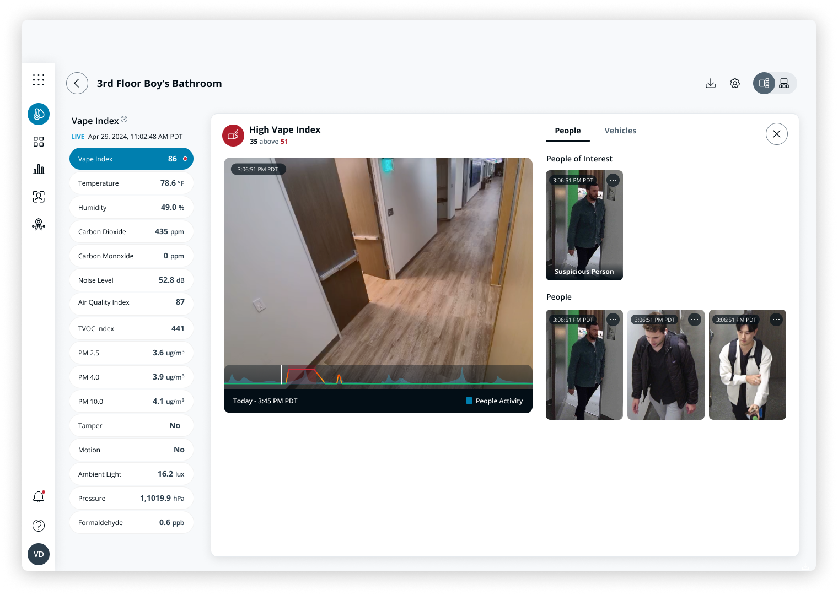Select the sensors thermometer icon in sidebar
Screen dimensions: 838x595
39,114
